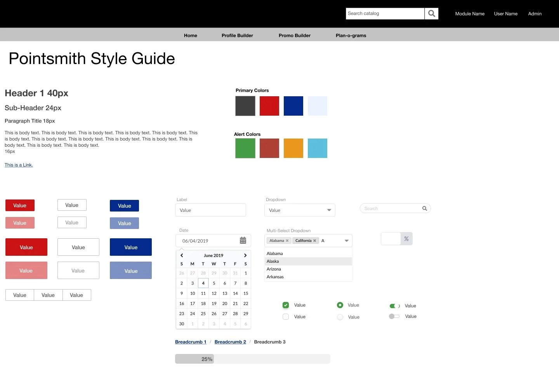This screenshot has height=385, width=559.
Task: Click middle segment of Value button group
Action: pyautogui.click(x=48, y=295)
